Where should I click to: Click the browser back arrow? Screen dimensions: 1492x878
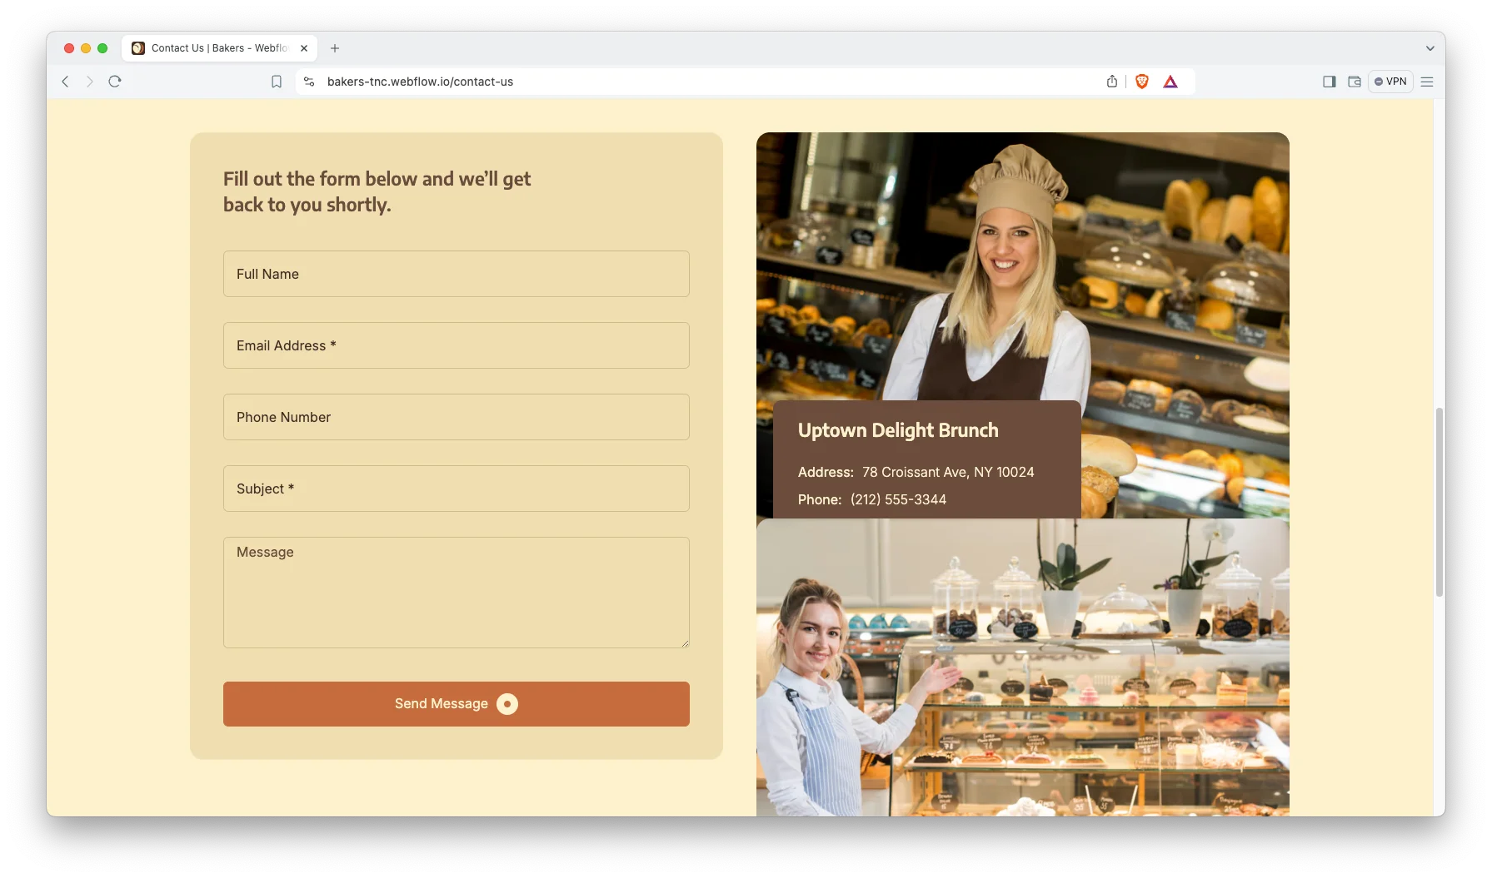coord(65,82)
